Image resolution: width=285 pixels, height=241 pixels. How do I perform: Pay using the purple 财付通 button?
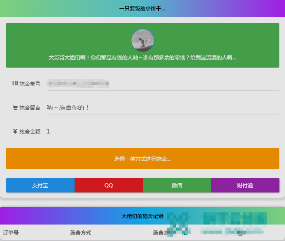(245, 185)
